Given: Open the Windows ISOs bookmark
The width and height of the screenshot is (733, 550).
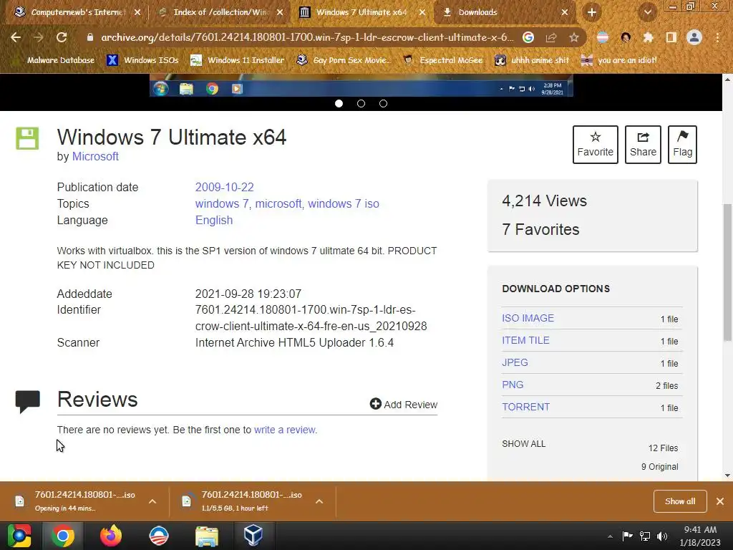Looking at the screenshot, I should click(142, 60).
